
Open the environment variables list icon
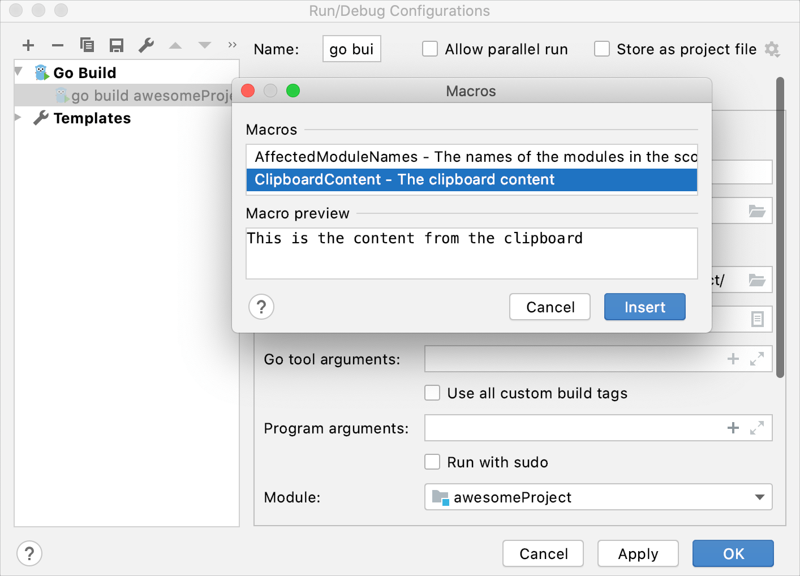[757, 319]
